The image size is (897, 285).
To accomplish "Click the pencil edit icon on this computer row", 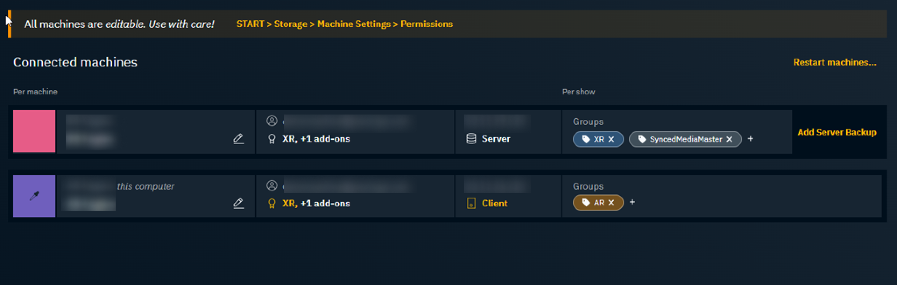I will tap(238, 203).
